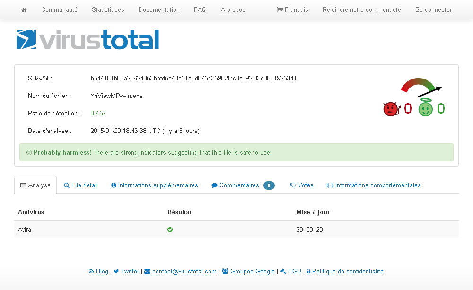This screenshot has height=290, width=473.
Task: Click the Résultat column header
Action: tap(179, 212)
